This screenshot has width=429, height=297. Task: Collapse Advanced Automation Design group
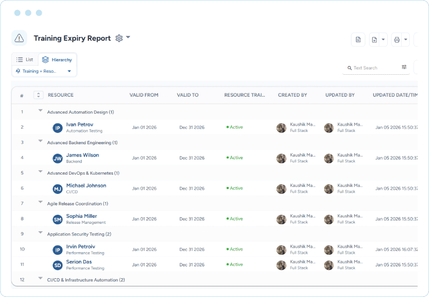(41, 111)
